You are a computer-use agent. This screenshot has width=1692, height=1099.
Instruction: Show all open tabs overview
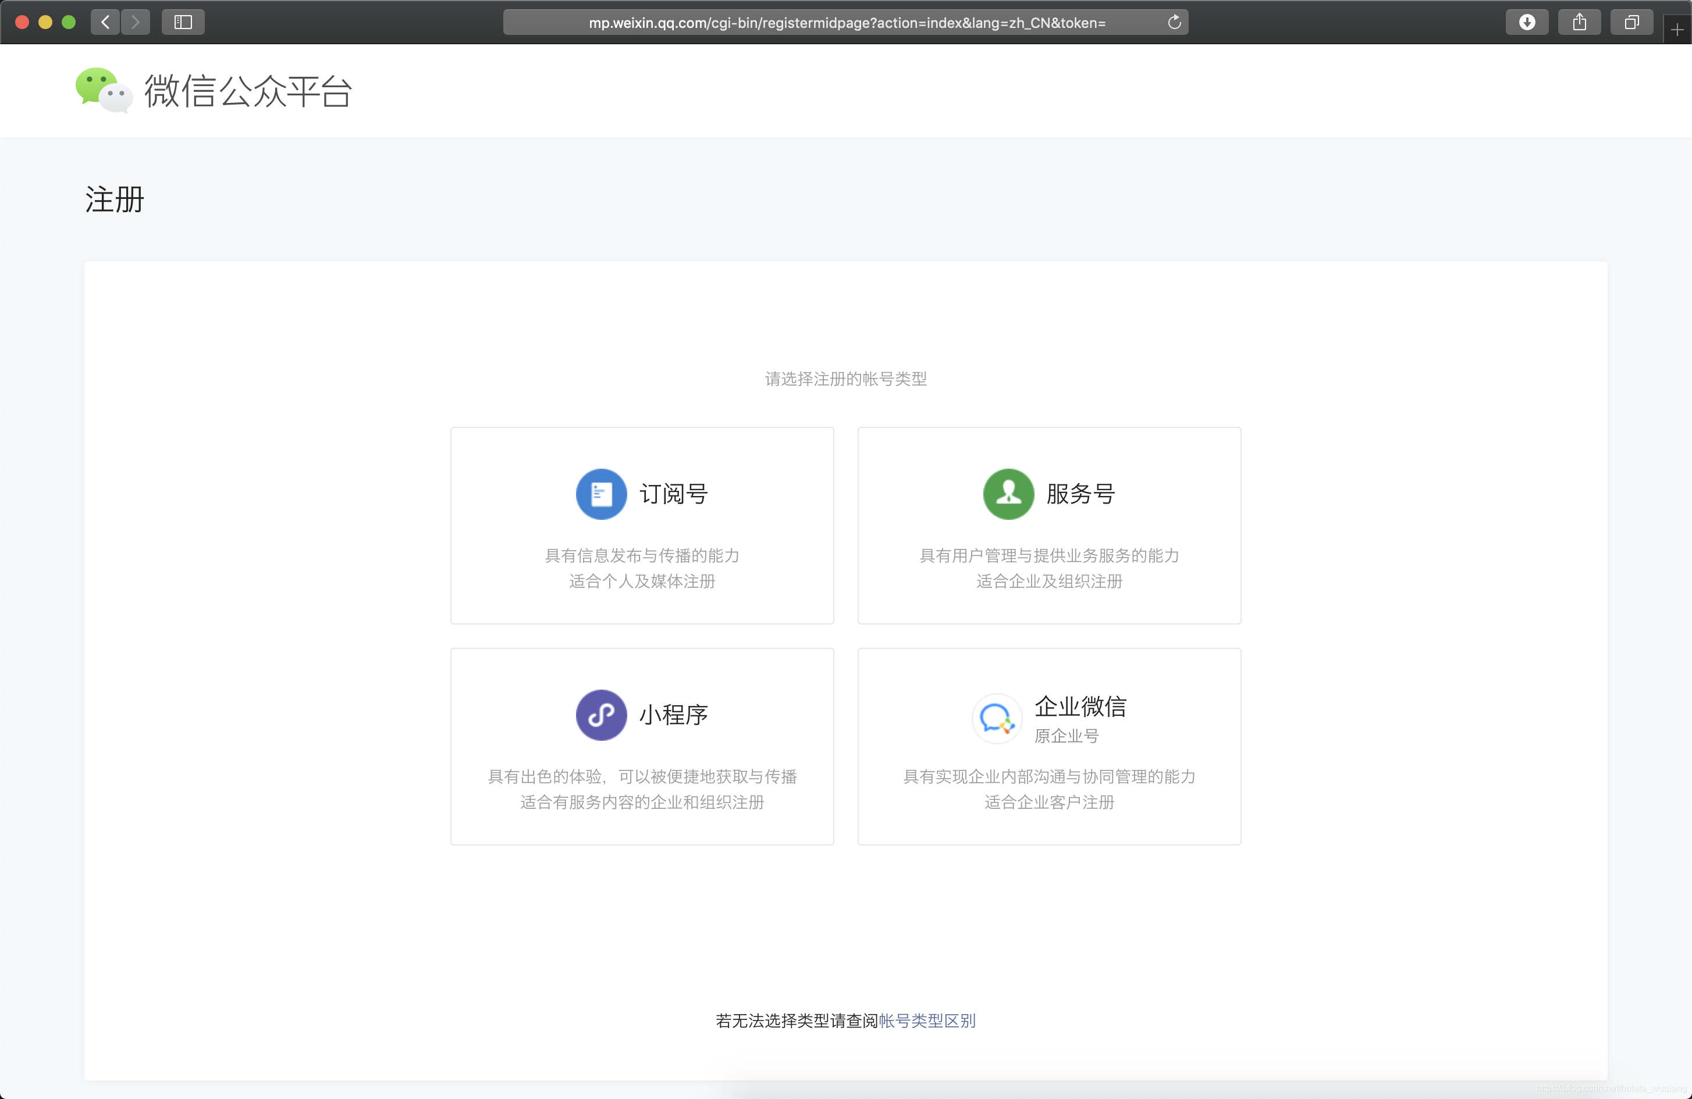point(1631,22)
